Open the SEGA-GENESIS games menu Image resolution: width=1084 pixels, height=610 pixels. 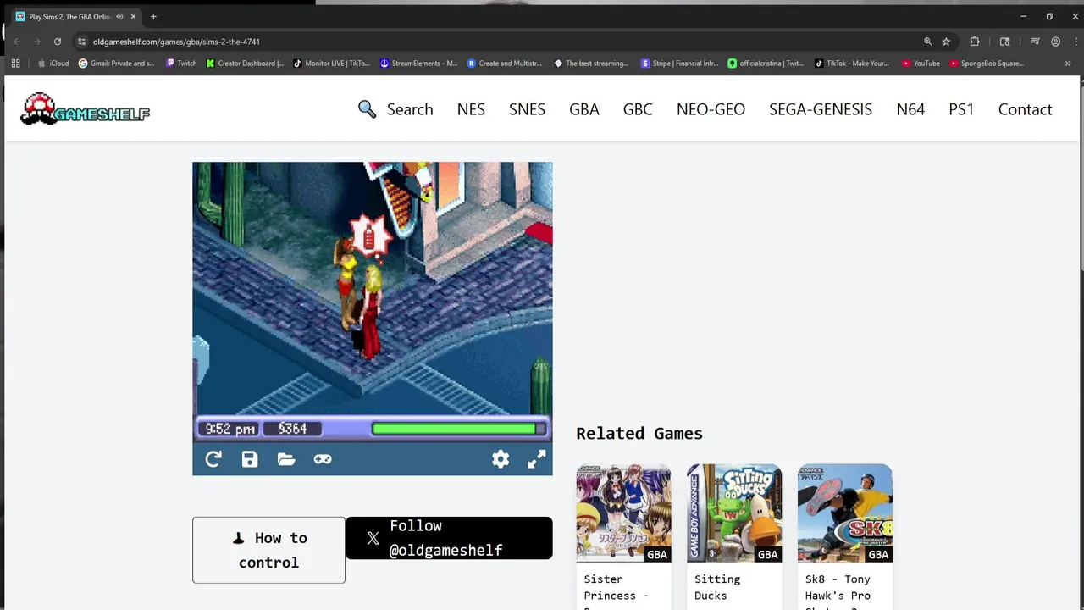821,109
